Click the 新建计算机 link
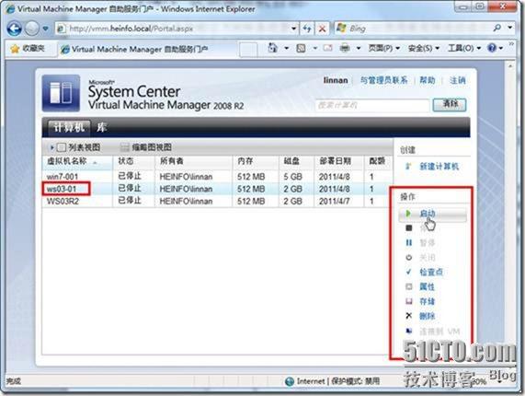This screenshot has height=396, width=525. 439,167
